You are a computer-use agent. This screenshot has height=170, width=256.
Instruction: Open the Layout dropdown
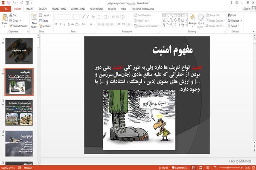click(45, 15)
